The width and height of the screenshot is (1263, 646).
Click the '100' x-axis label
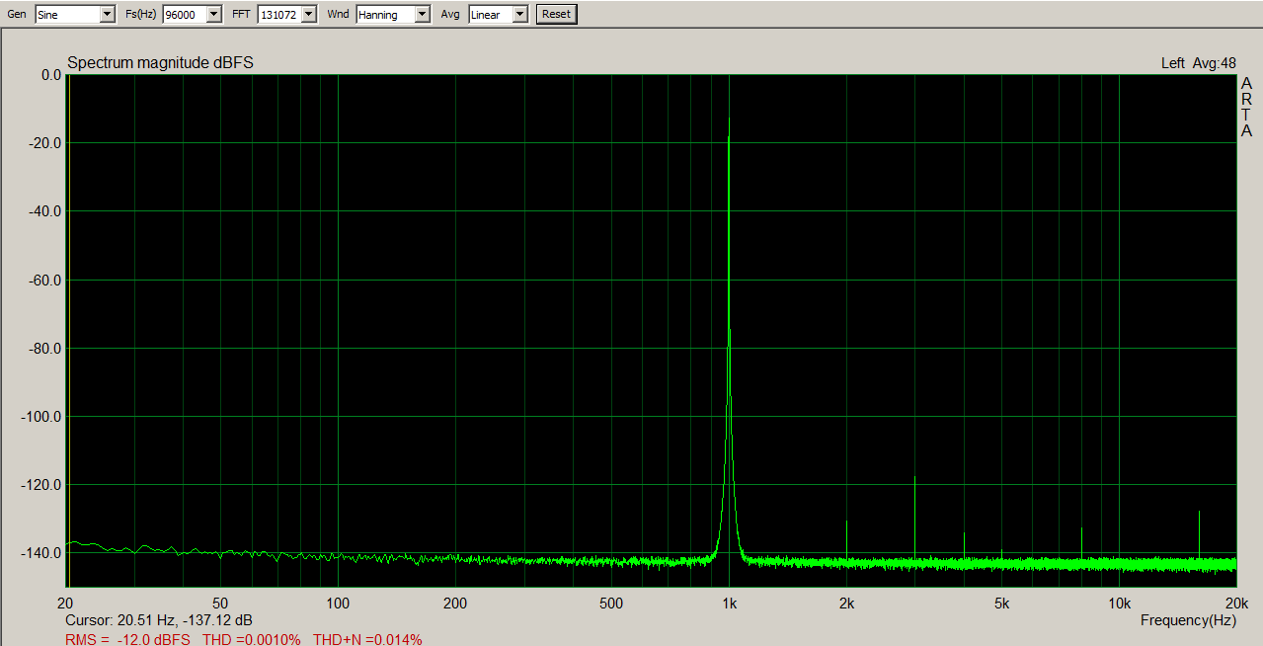pos(338,604)
